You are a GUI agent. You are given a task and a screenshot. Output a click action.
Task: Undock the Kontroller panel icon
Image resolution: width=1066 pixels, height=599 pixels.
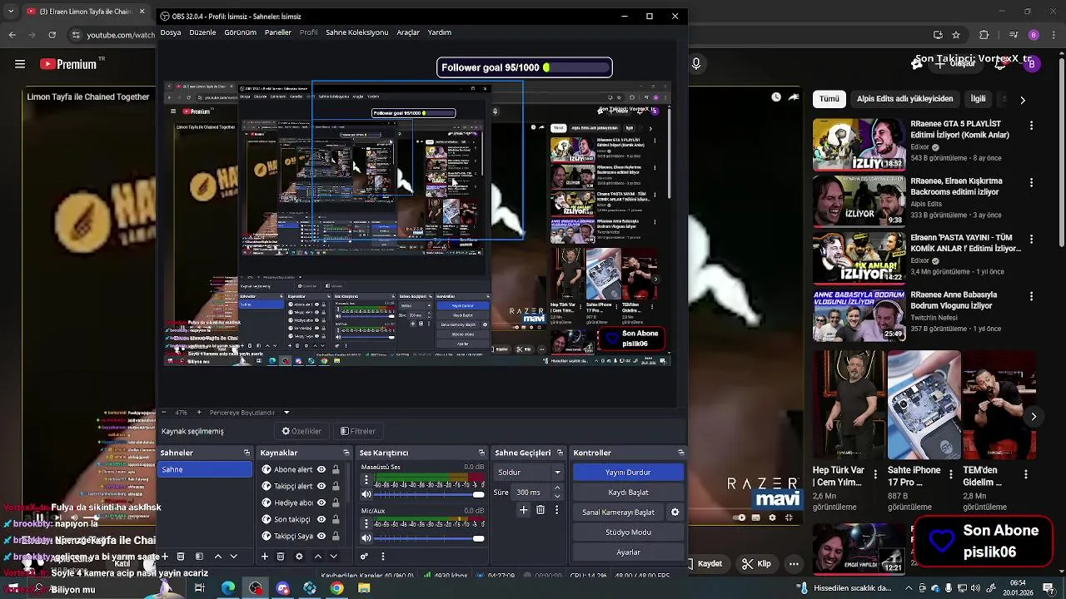(x=681, y=453)
